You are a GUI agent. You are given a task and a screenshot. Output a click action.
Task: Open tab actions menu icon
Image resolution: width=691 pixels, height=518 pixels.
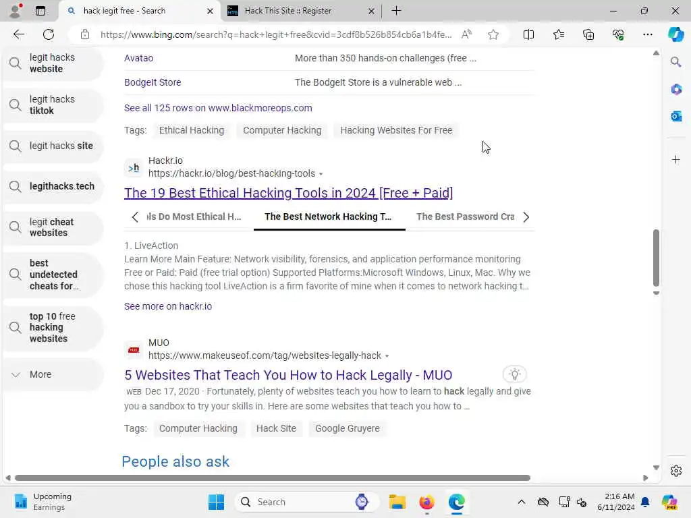[40, 11]
